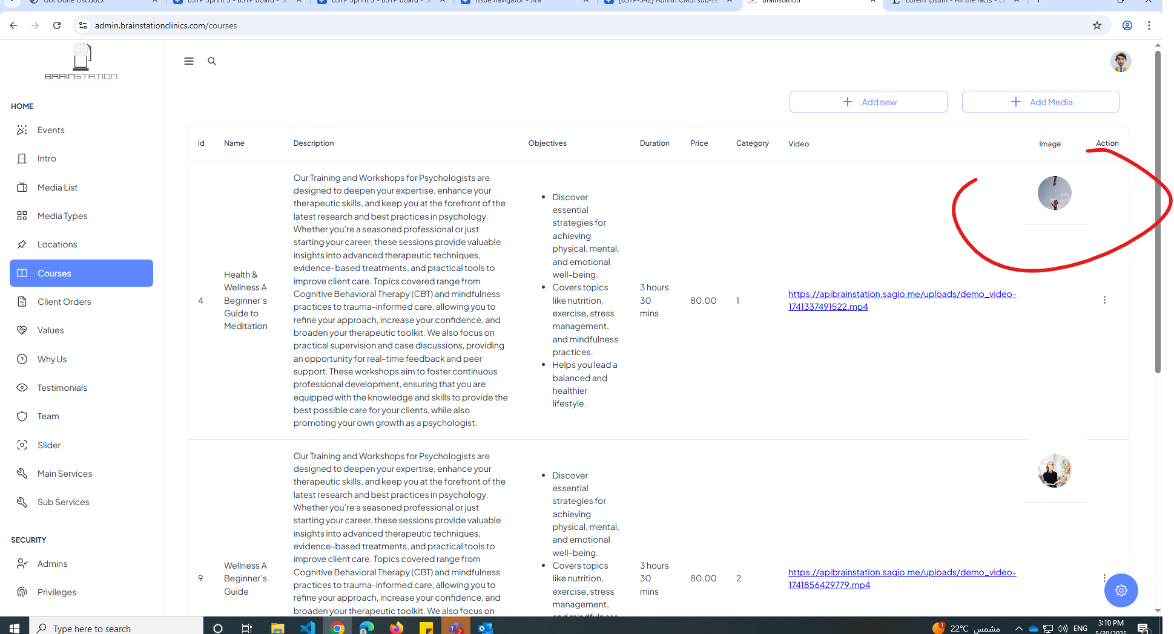Click the search magnifier icon
The width and height of the screenshot is (1174, 634).
pos(212,61)
